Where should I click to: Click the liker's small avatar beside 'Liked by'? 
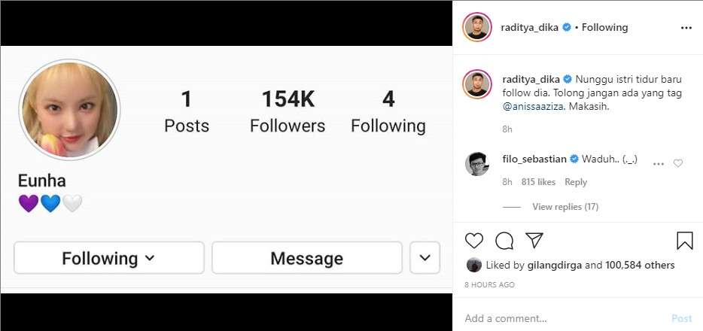click(x=474, y=265)
